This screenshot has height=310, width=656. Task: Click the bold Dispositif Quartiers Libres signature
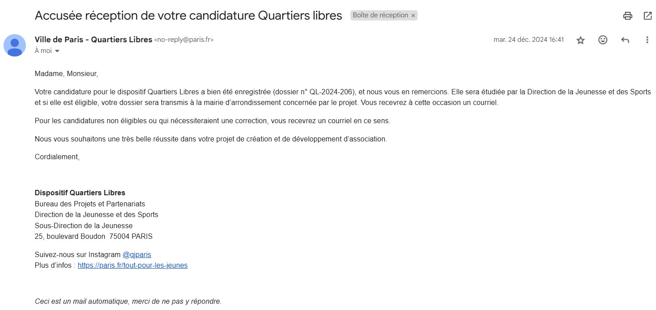pyautogui.click(x=80, y=193)
